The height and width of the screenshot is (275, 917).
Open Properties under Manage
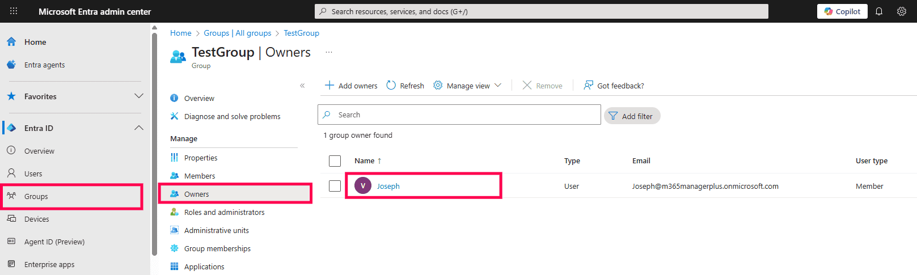pos(201,158)
